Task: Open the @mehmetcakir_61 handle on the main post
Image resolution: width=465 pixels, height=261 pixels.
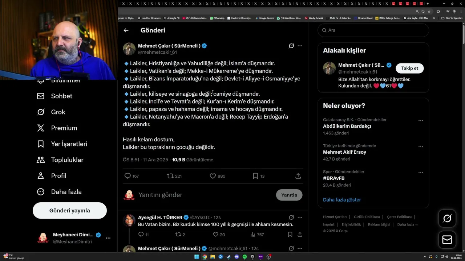Action: 157,52
